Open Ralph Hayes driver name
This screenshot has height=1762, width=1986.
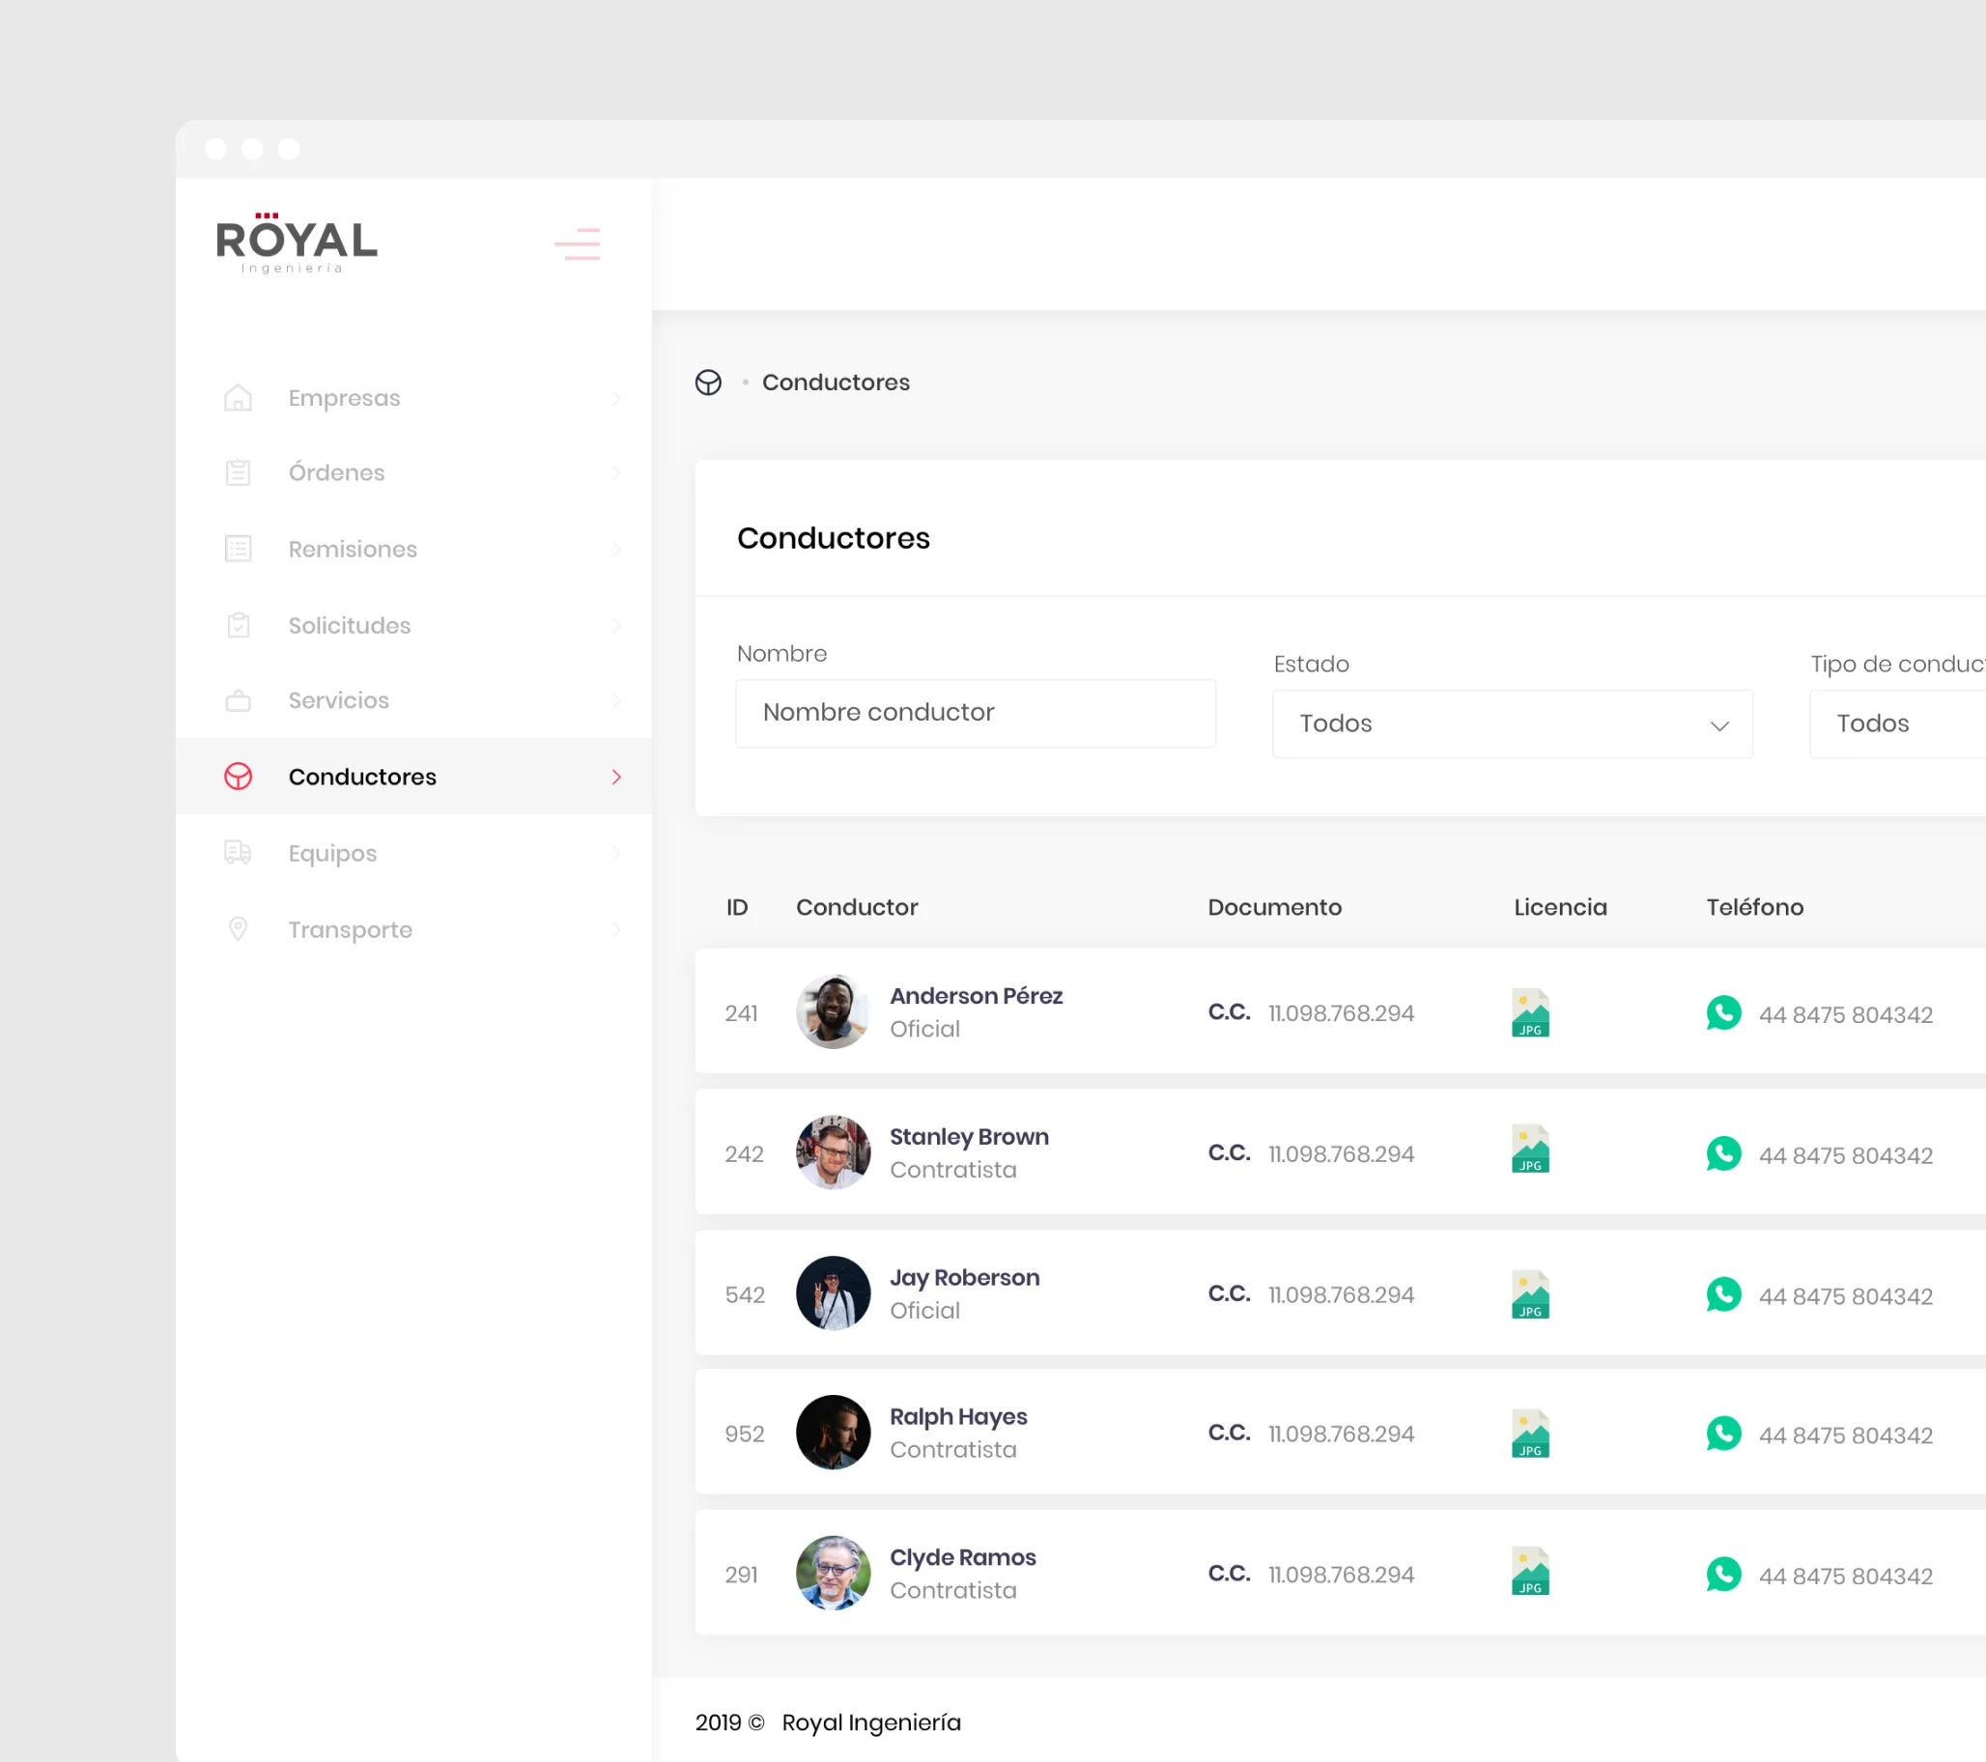click(958, 1417)
